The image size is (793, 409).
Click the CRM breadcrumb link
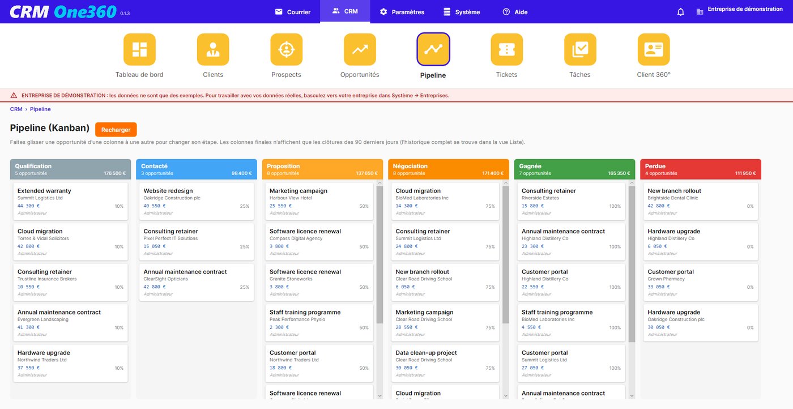click(16, 109)
